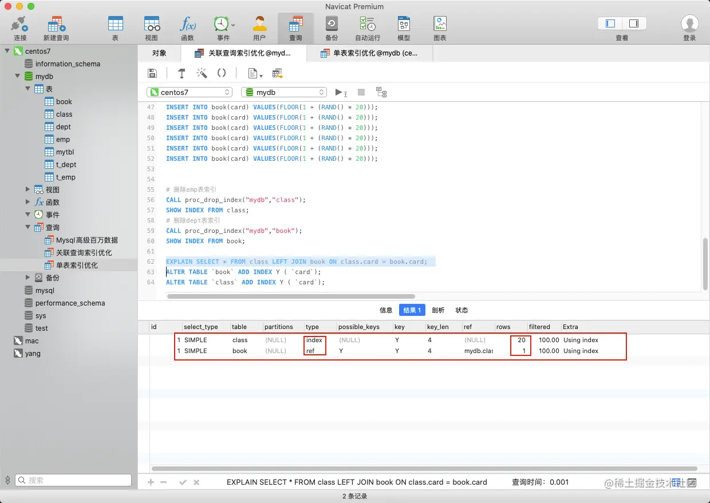
Task: Open the mydb database dropdown
Action: 284,92
